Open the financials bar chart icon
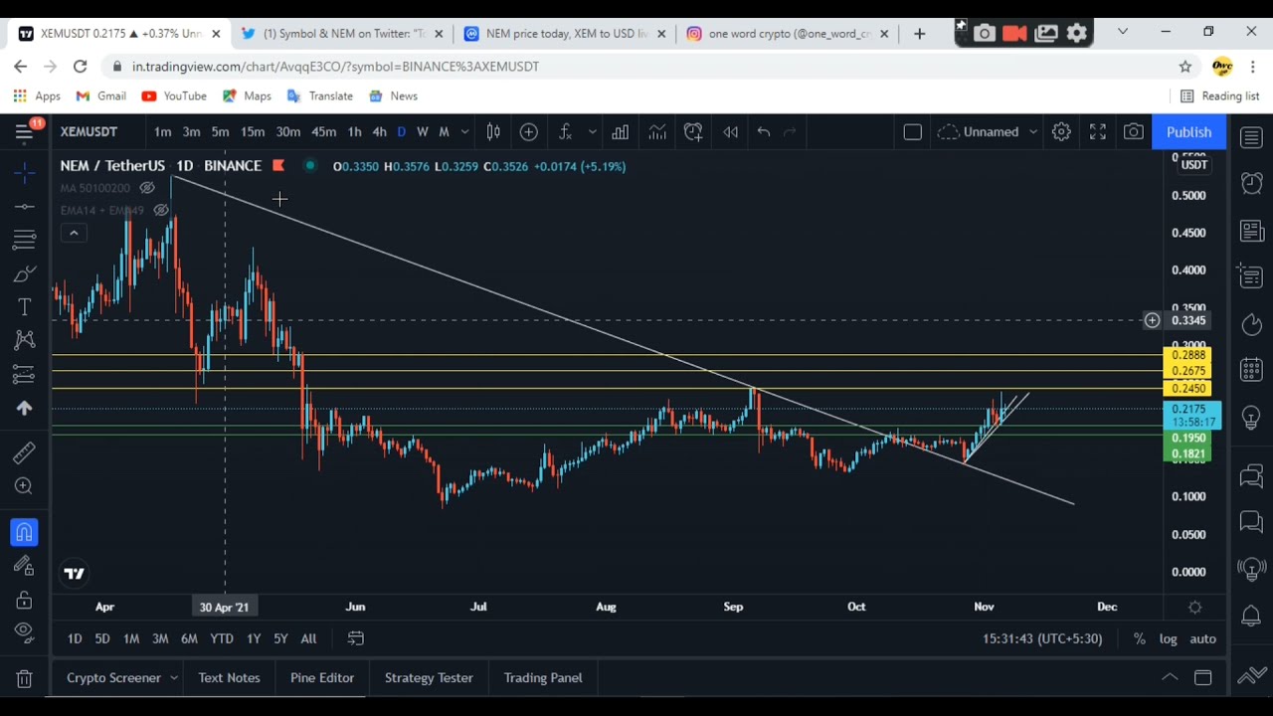This screenshot has width=1273, height=716. click(x=621, y=132)
